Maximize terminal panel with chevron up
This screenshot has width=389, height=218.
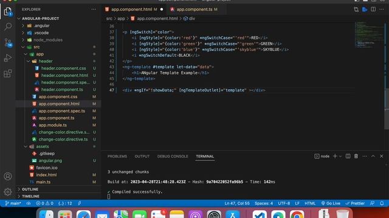tap(373, 156)
